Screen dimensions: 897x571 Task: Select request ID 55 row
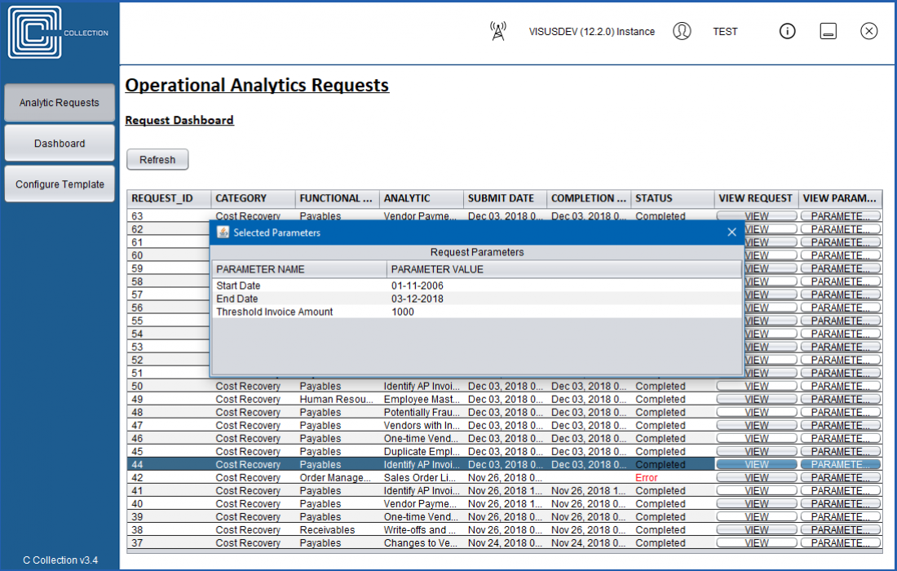point(168,321)
